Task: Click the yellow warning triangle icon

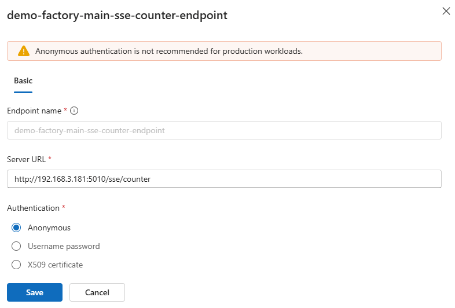Action: pos(23,51)
